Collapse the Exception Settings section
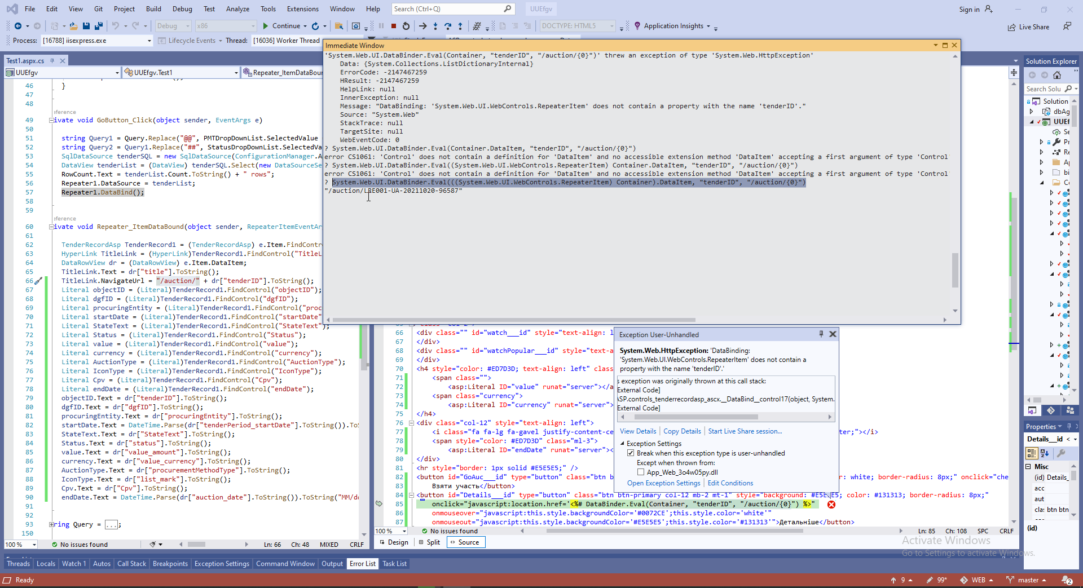 pyautogui.click(x=623, y=444)
